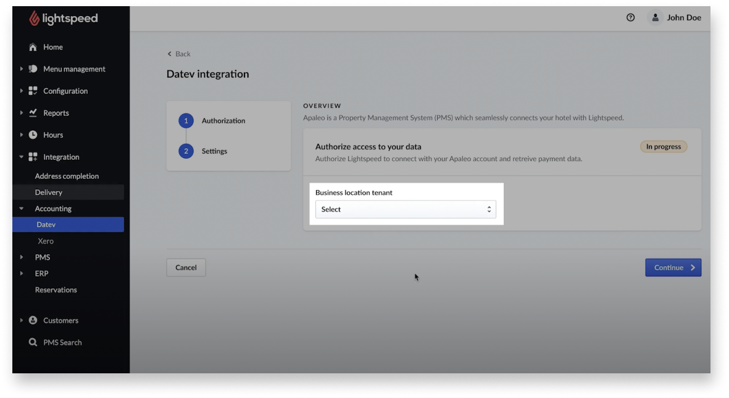Click the Lightspeed flame logo
729x398 pixels.
(34, 18)
